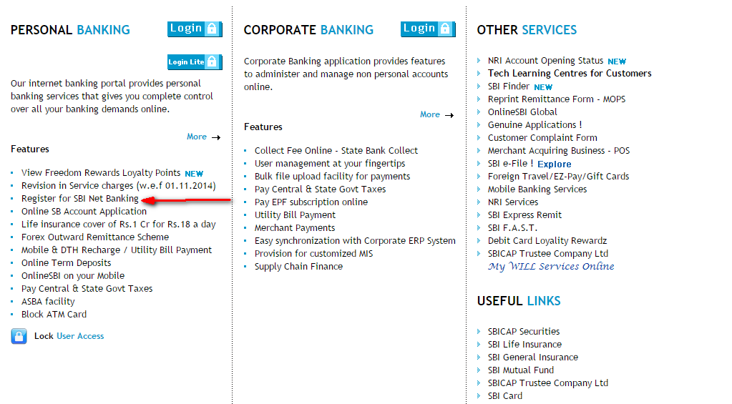The width and height of the screenshot is (732, 404).
Task: Open Mobile Banking Services link
Action: [537, 189]
